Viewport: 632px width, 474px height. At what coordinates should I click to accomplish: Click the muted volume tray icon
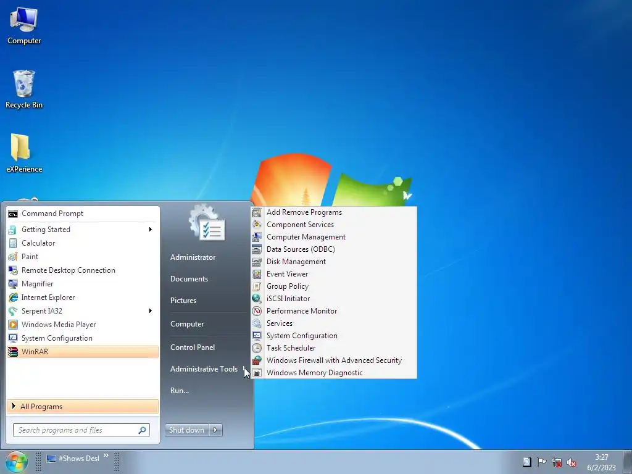(571, 462)
